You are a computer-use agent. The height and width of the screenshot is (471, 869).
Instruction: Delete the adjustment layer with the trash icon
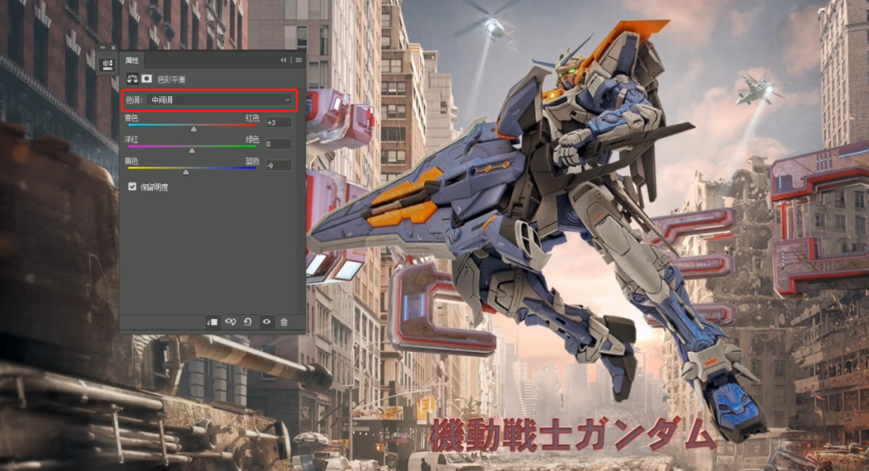click(x=284, y=322)
